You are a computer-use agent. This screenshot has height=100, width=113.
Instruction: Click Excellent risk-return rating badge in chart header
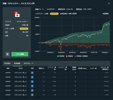(x=54, y=14)
